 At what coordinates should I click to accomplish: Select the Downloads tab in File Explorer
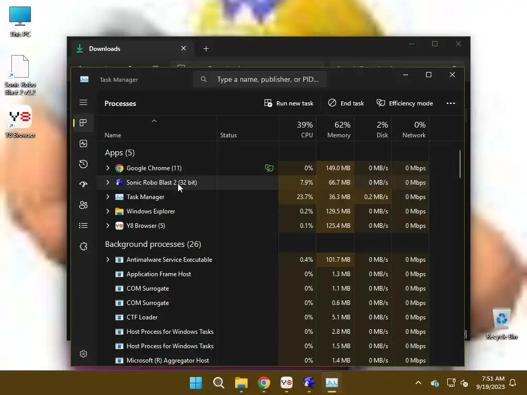click(x=131, y=49)
